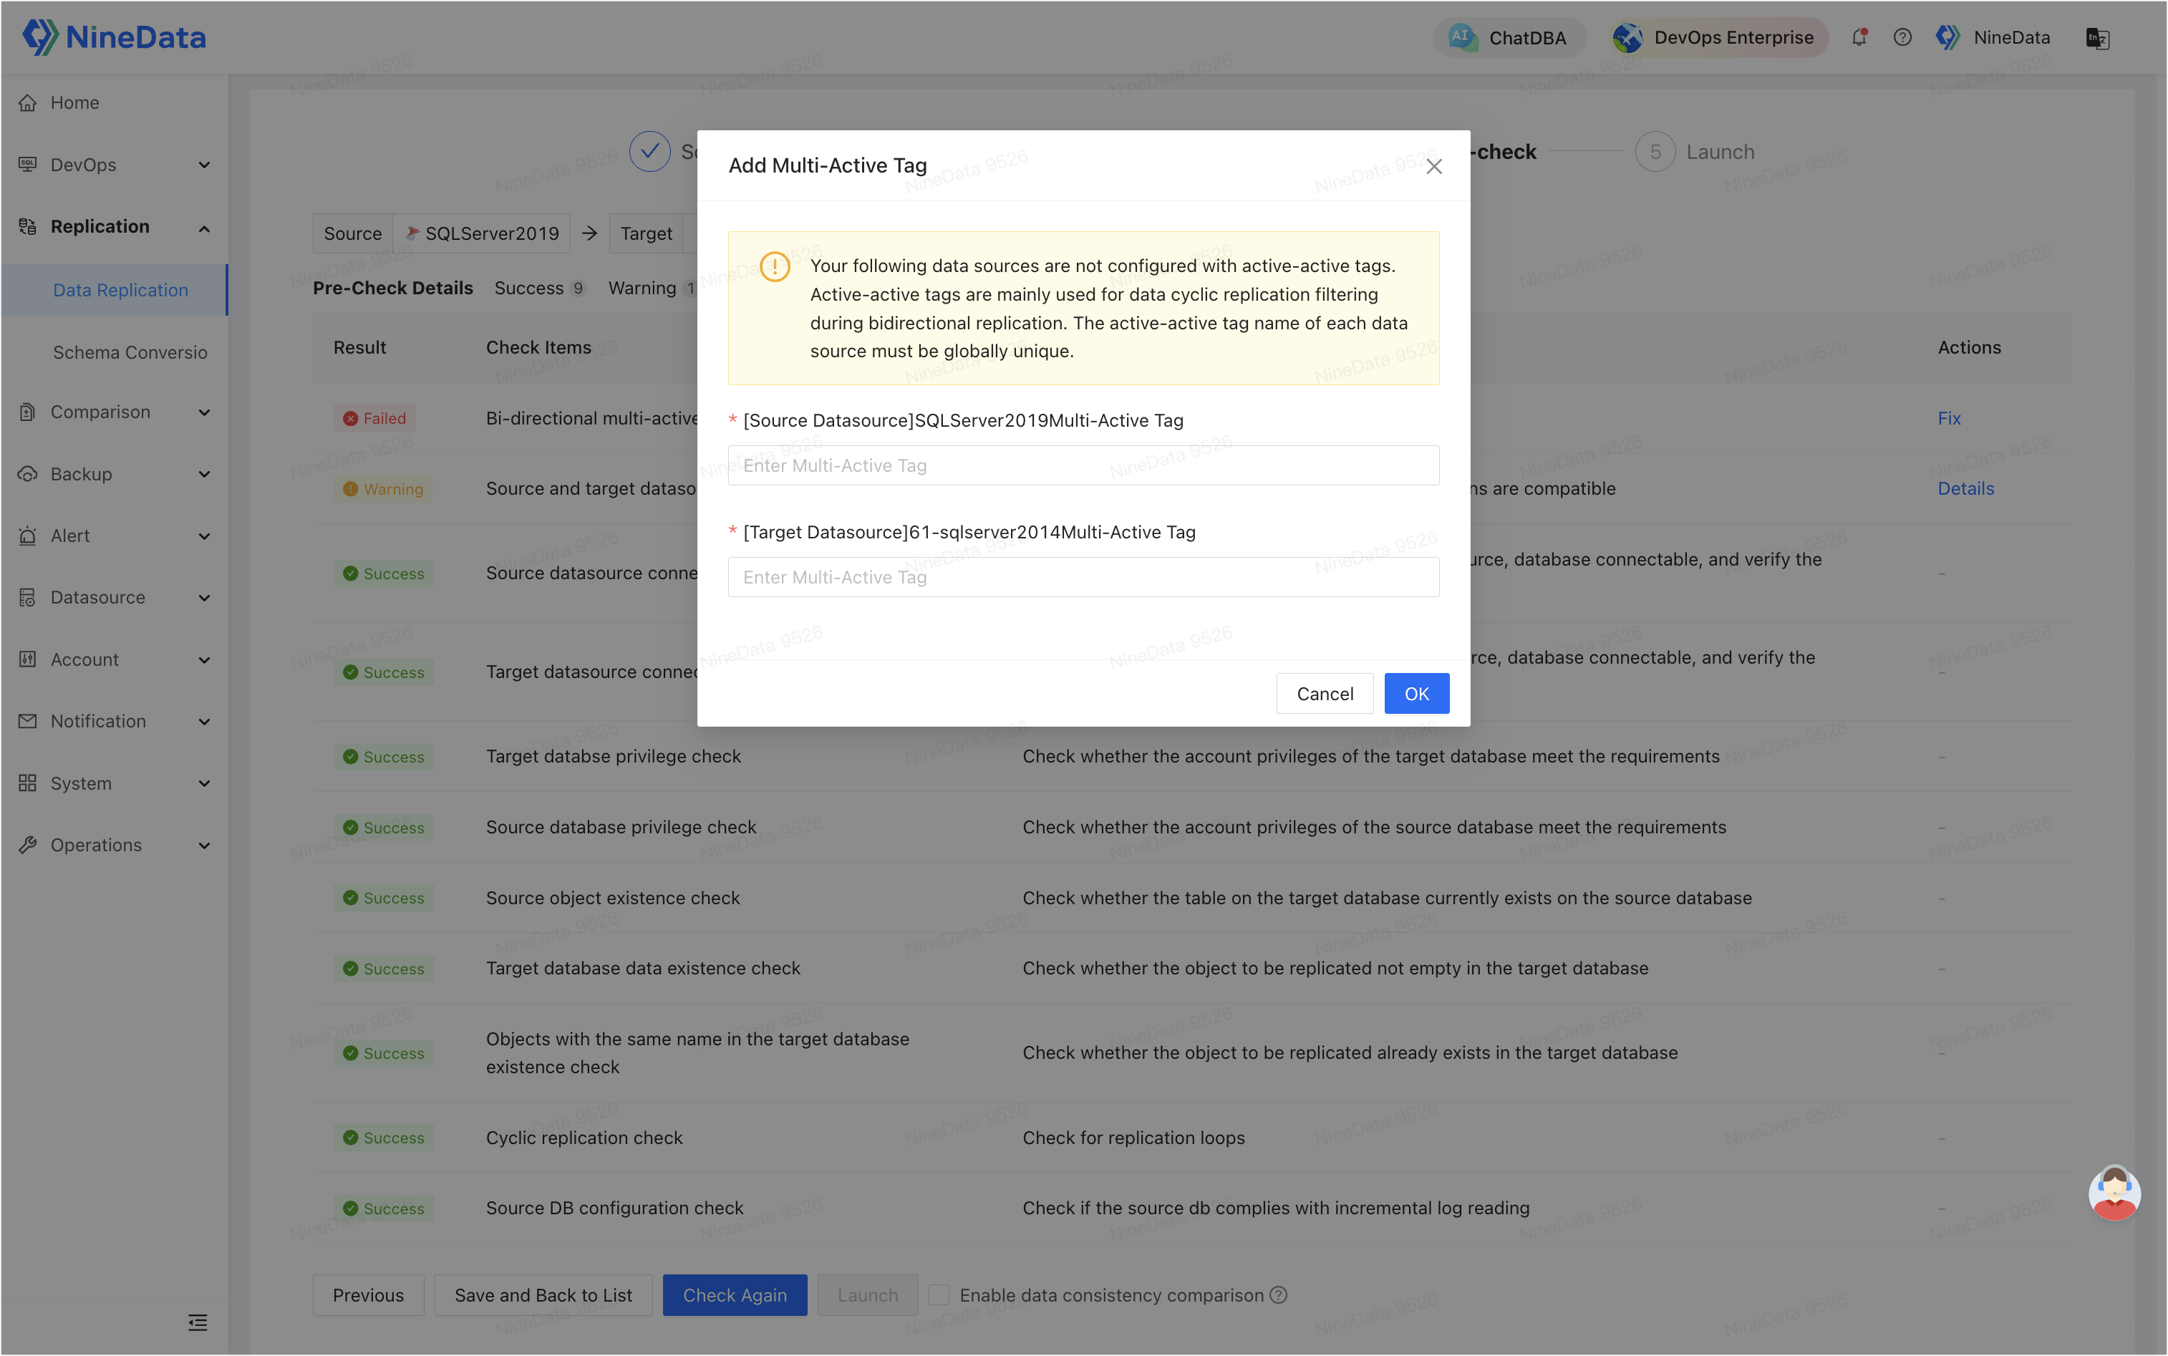The image size is (2168, 1356).
Task: Click the Source object existence check text
Action: pos(612,898)
